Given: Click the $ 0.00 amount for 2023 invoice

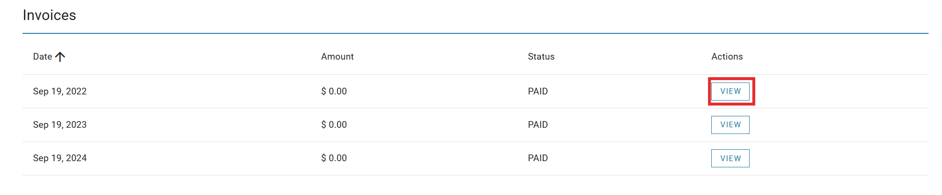Looking at the screenshot, I should tap(334, 125).
